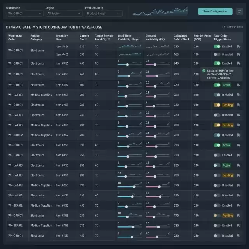This screenshot has height=249, width=249.
Task: Click truck icon in demand variability 2.5 row
Action: click(238, 195)
